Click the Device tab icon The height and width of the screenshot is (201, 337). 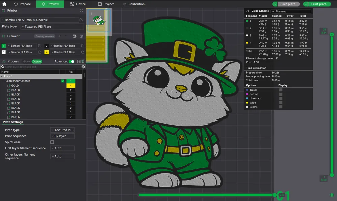coord(72,4)
